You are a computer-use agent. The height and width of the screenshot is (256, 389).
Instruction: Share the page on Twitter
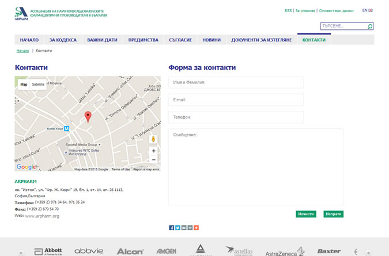177,228
